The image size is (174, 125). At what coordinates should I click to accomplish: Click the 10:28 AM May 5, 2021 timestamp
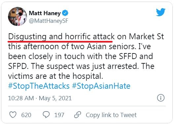[x=40, y=98]
